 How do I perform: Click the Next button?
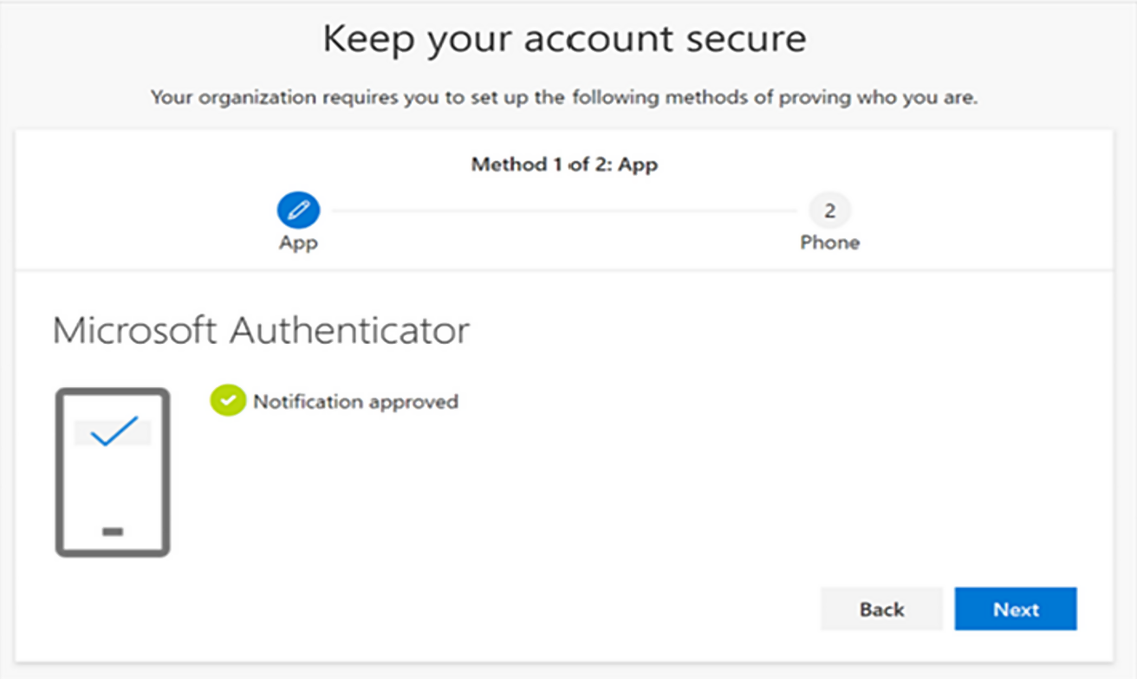(x=1016, y=609)
